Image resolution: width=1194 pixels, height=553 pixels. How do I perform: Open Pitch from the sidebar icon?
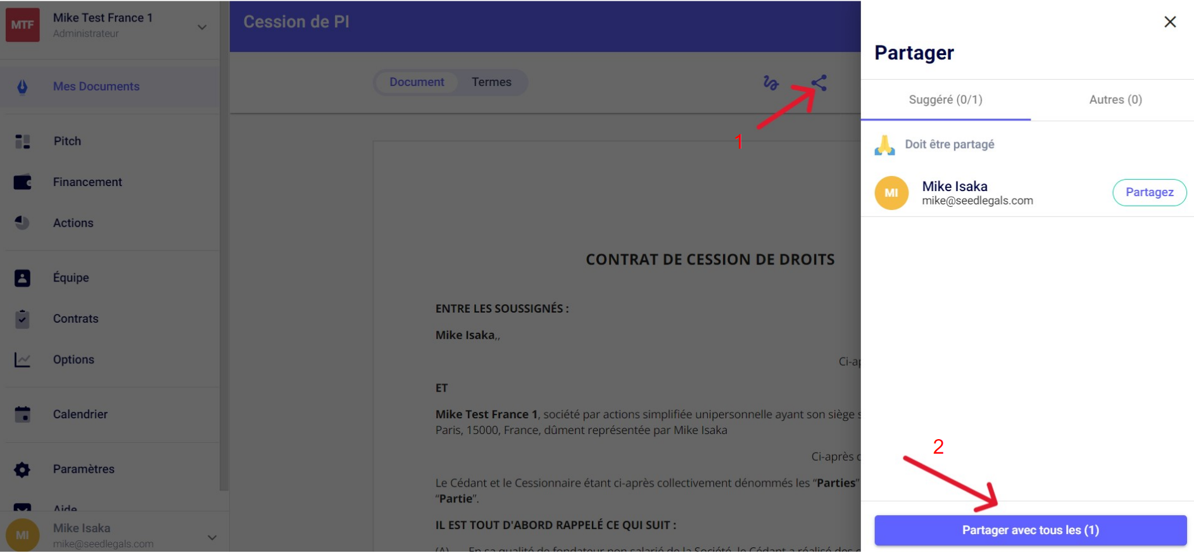pyautogui.click(x=23, y=141)
